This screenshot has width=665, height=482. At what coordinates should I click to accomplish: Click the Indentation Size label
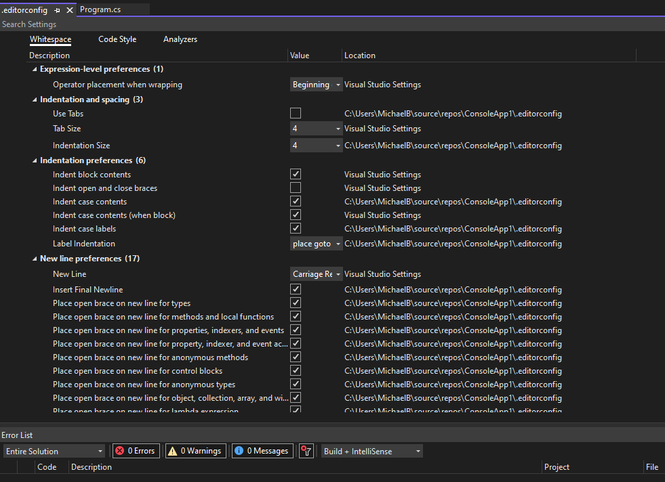coord(81,146)
